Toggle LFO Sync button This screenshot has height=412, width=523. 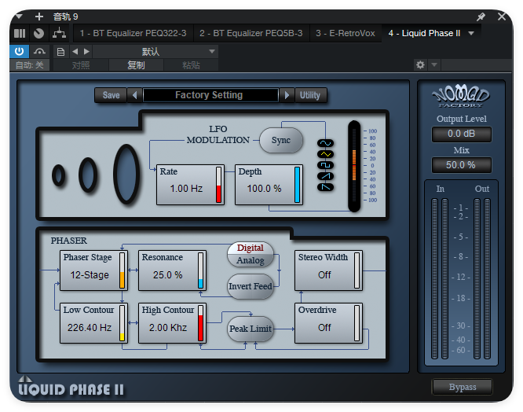[x=281, y=140]
